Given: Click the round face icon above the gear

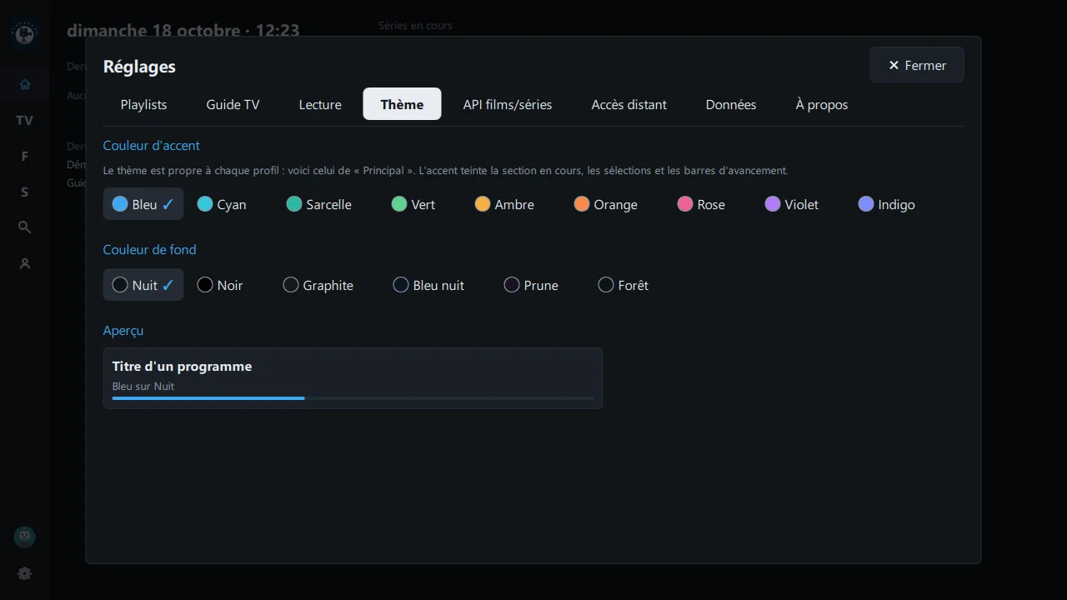Looking at the screenshot, I should pyautogui.click(x=24, y=537).
